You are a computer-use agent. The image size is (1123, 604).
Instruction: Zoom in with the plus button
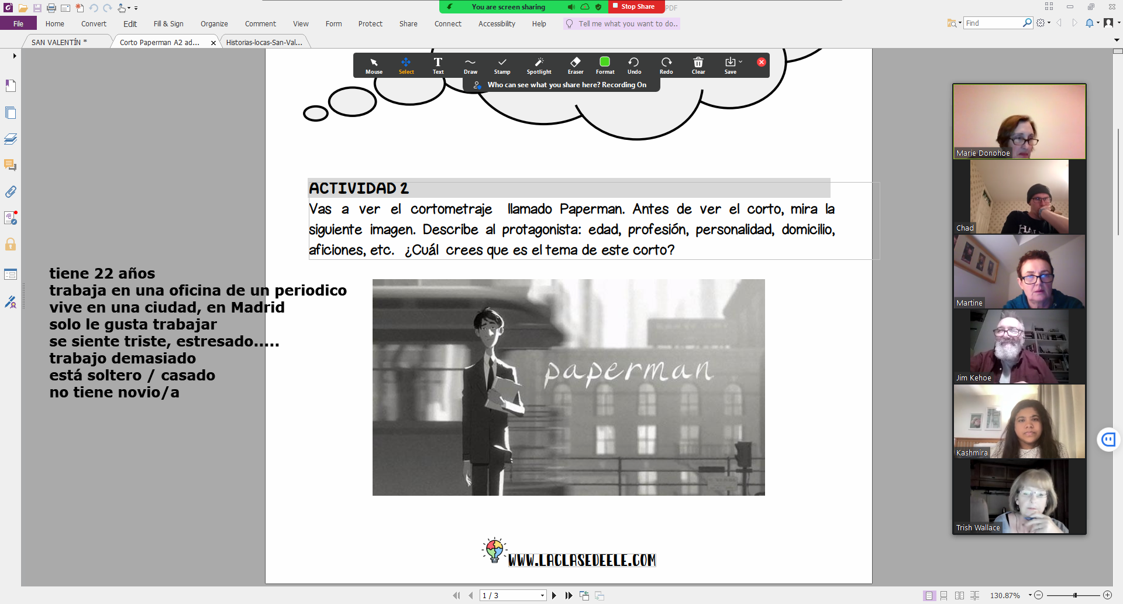pyautogui.click(x=1107, y=595)
